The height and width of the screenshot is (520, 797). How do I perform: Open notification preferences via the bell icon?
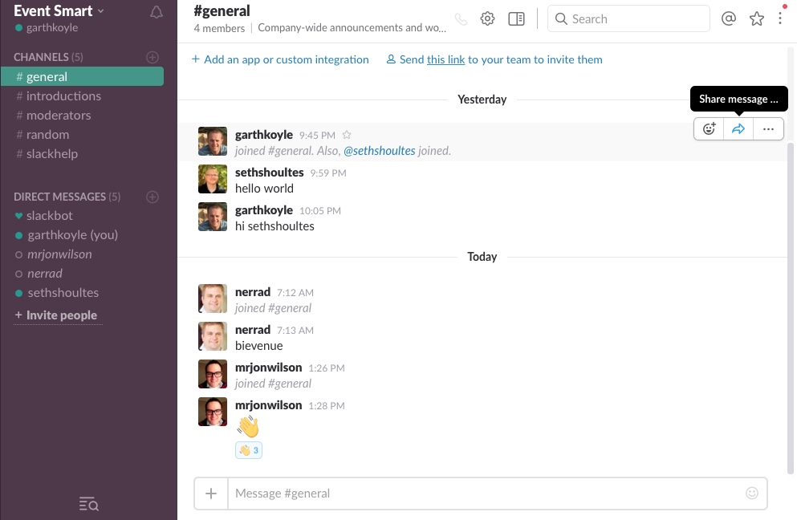[x=157, y=12]
